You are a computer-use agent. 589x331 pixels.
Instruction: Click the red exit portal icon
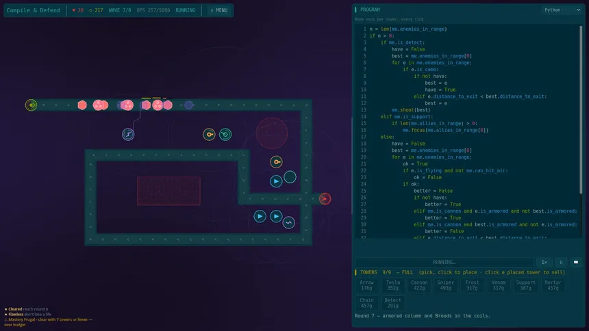click(x=325, y=198)
